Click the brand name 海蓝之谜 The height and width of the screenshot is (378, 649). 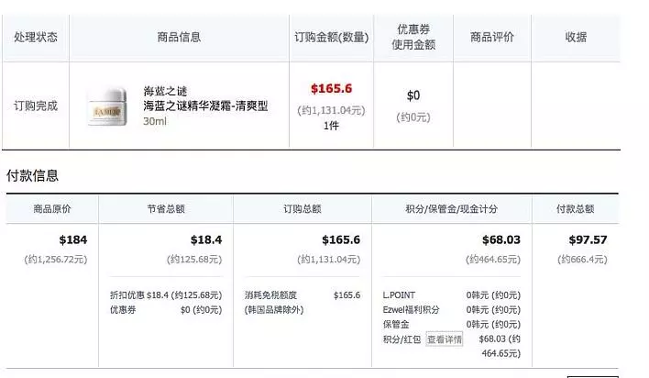point(165,91)
